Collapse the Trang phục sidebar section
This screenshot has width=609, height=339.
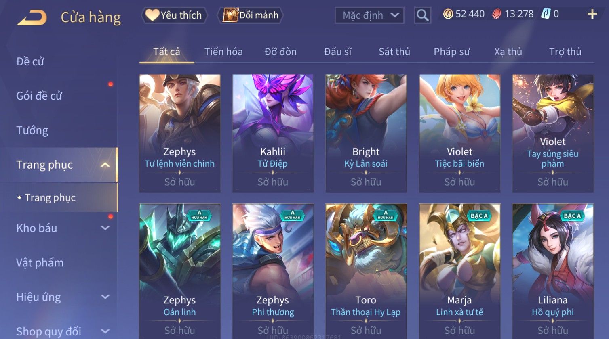click(x=105, y=165)
